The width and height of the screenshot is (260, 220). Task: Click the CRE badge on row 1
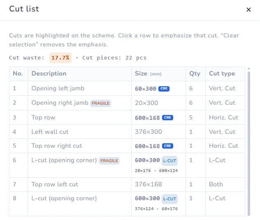(164, 89)
